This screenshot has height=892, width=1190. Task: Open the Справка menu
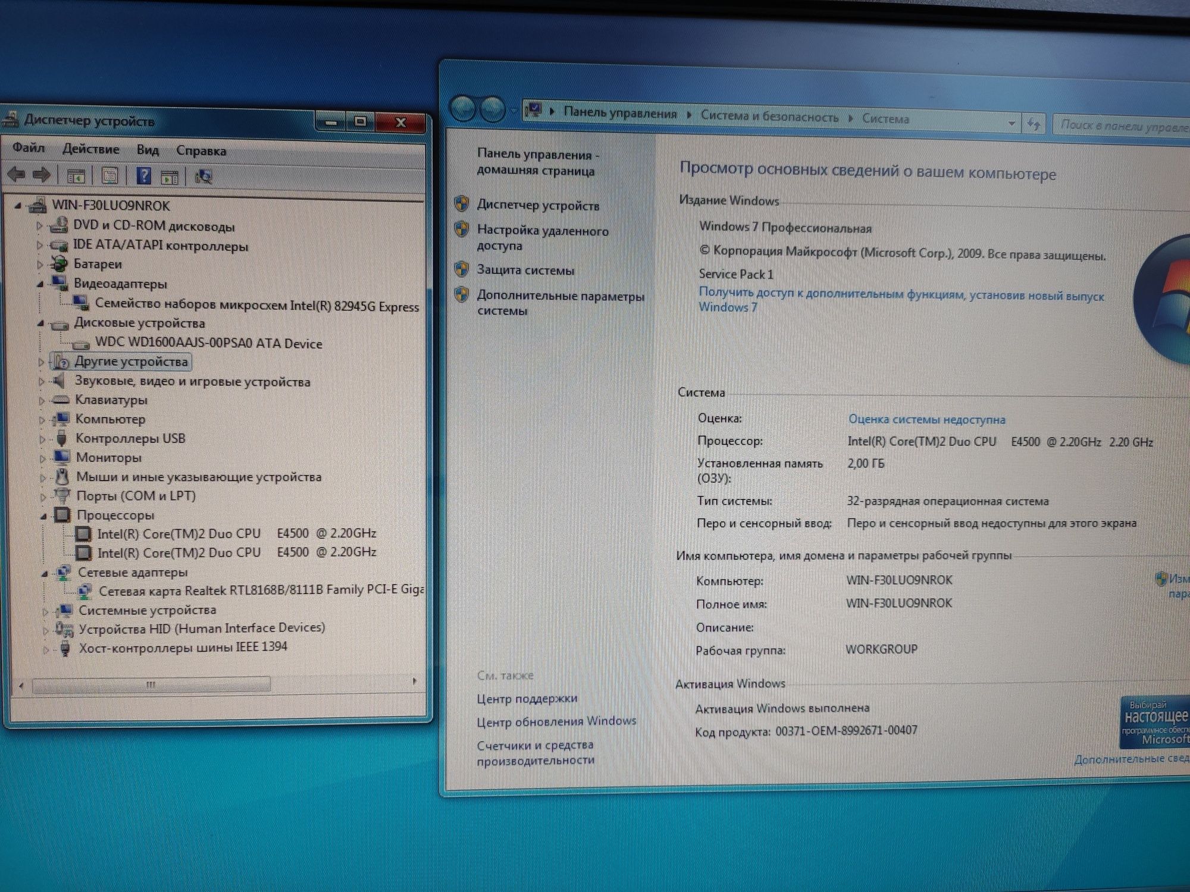pyautogui.click(x=201, y=151)
